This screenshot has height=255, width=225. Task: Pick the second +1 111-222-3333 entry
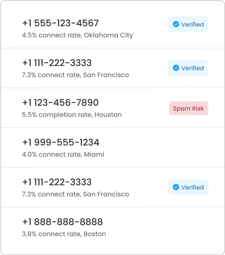[x=57, y=182]
